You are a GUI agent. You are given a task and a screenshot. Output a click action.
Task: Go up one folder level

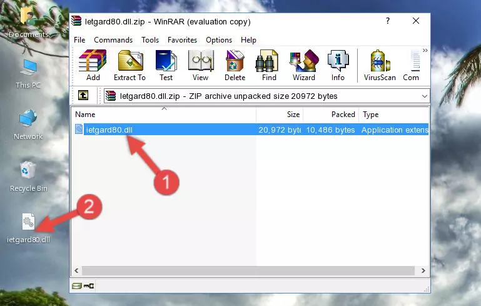(x=83, y=96)
